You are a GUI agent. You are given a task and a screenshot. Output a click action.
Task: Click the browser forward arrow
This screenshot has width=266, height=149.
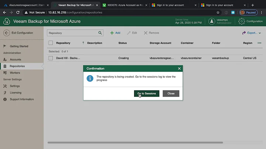pyautogui.click(x=11, y=13)
